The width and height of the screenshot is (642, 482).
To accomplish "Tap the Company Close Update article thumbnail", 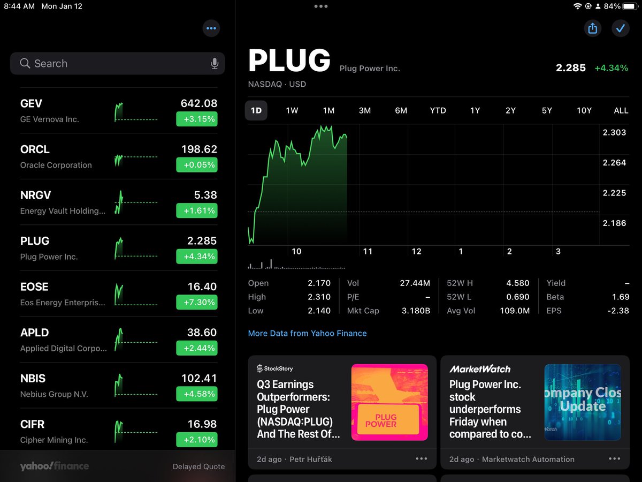I will pos(583,402).
